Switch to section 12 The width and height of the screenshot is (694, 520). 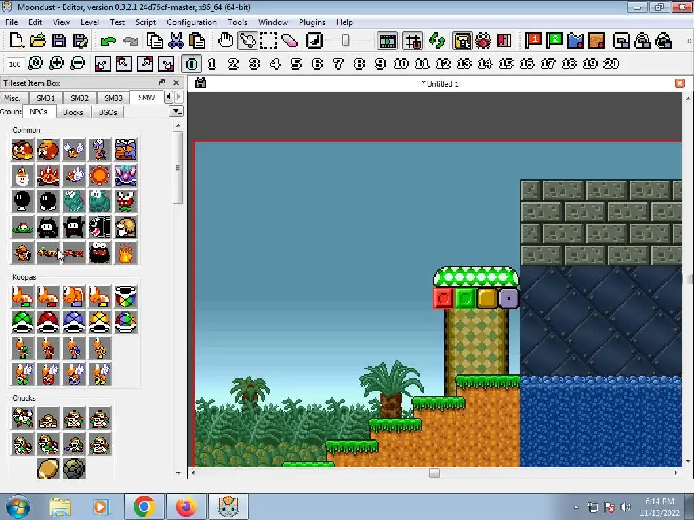tap(443, 64)
